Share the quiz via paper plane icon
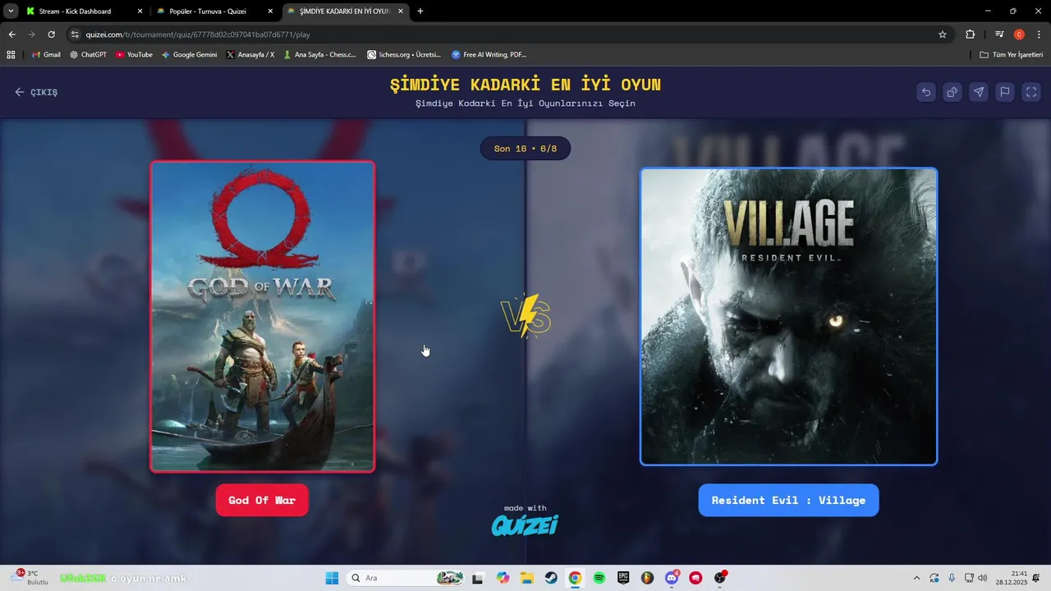The width and height of the screenshot is (1051, 591). pyautogui.click(x=979, y=92)
